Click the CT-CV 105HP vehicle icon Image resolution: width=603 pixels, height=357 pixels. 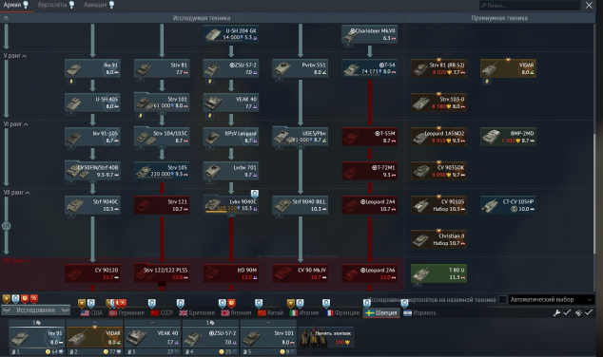pyautogui.click(x=508, y=205)
